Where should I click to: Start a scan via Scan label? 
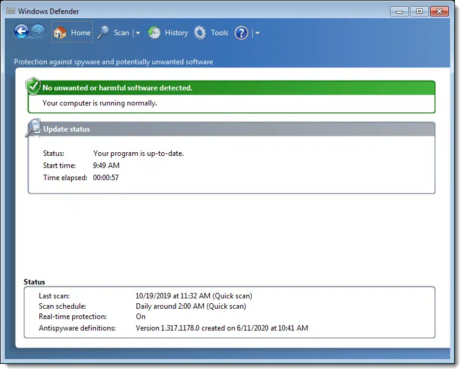tap(121, 33)
